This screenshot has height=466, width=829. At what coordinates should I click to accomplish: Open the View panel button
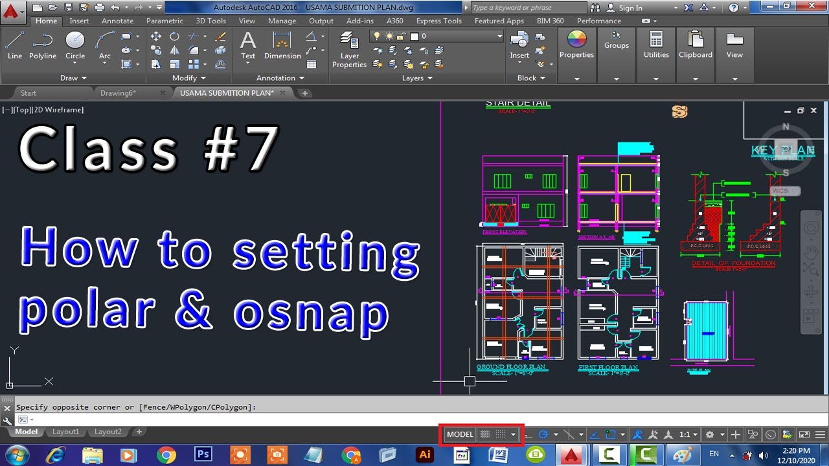point(734,45)
